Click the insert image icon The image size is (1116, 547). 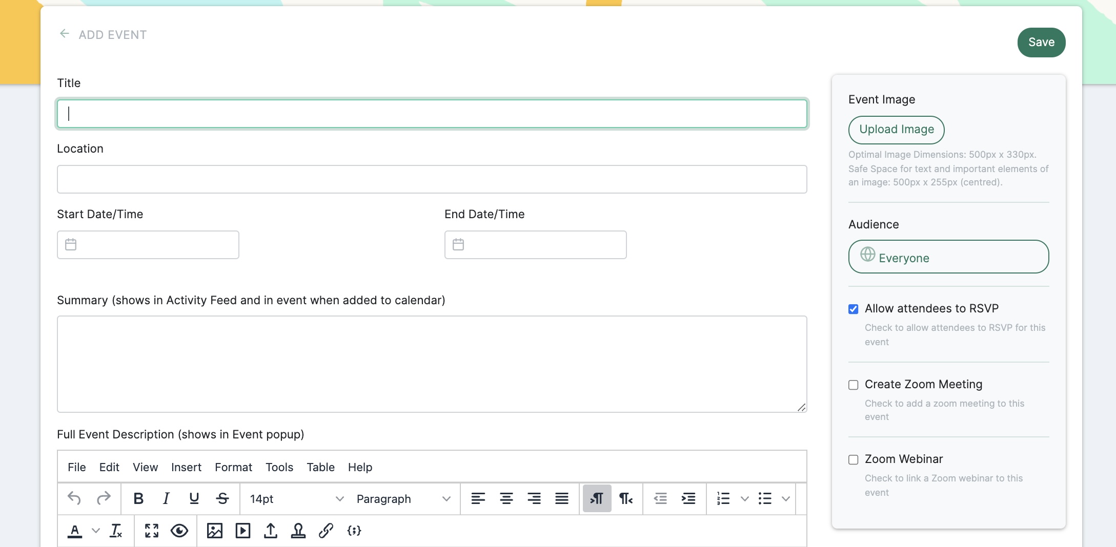pyautogui.click(x=215, y=531)
